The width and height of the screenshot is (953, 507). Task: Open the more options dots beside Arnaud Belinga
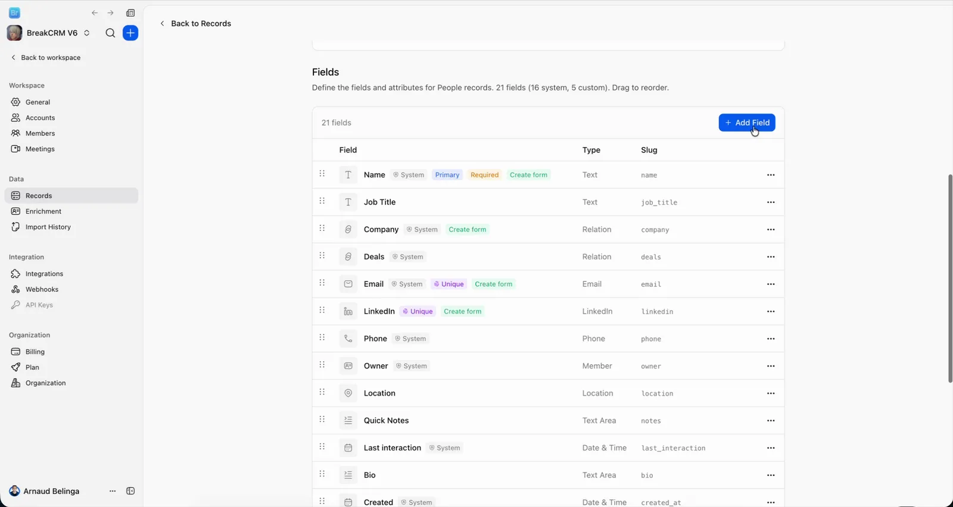point(113,491)
